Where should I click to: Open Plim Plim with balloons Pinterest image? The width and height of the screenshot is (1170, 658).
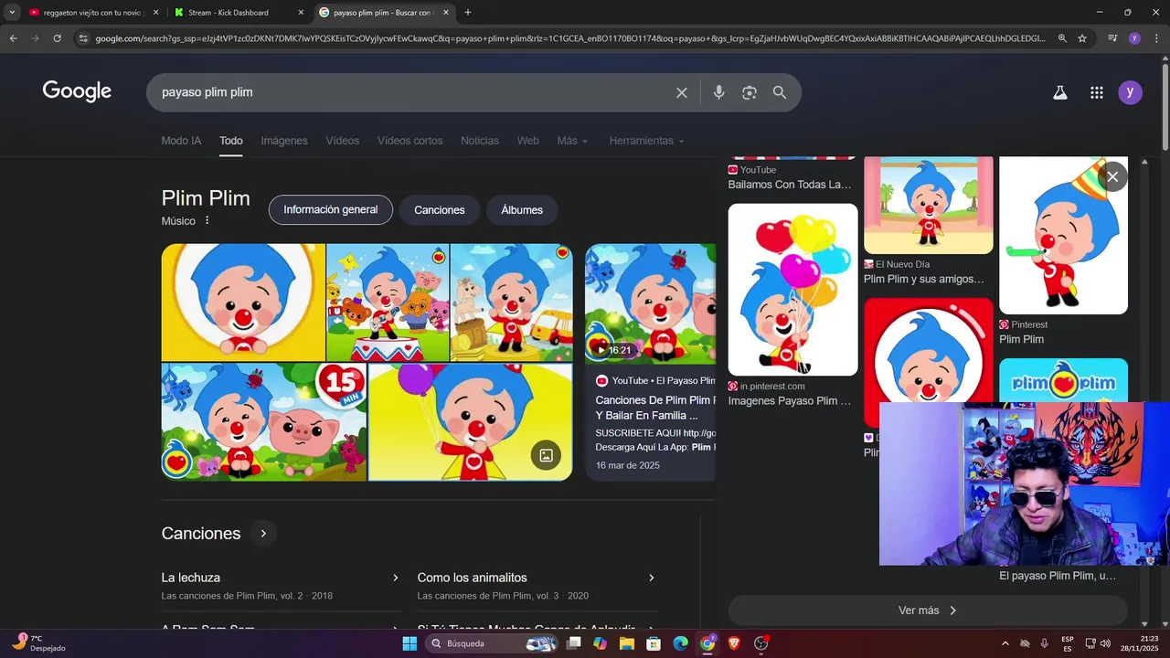point(792,290)
